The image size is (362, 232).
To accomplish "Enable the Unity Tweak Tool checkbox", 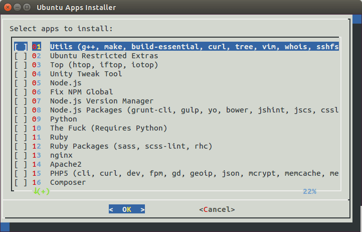I will pos(21,74).
